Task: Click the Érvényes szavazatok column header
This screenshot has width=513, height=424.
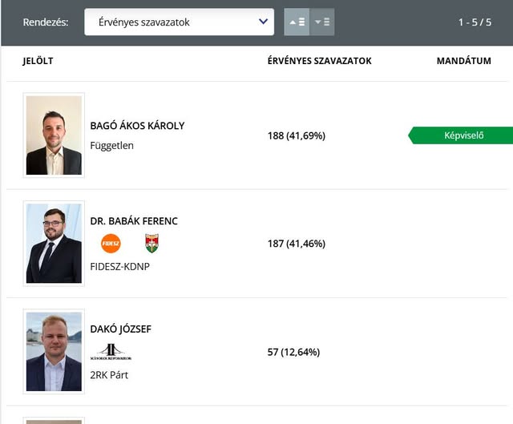Action: point(319,61)
